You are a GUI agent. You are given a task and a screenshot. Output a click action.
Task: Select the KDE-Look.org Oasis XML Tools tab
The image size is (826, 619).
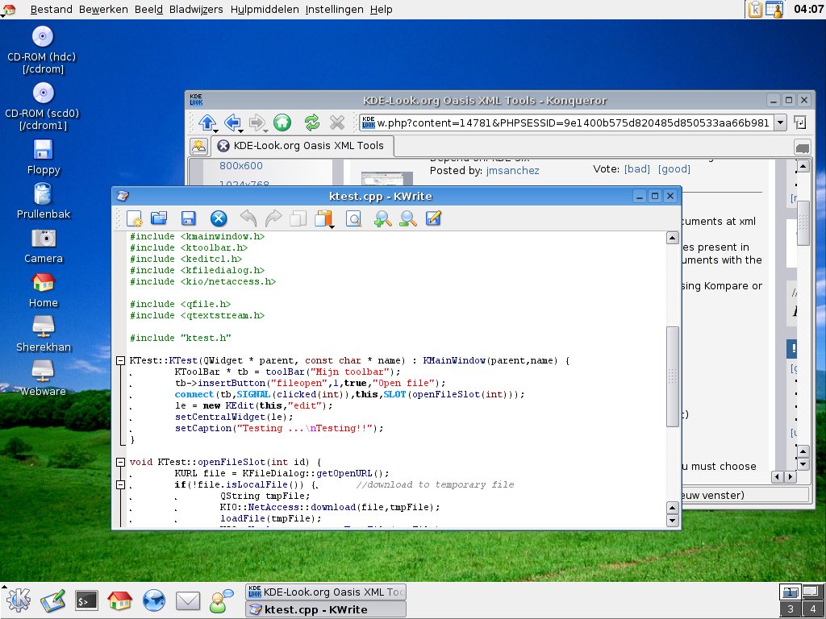302,146
